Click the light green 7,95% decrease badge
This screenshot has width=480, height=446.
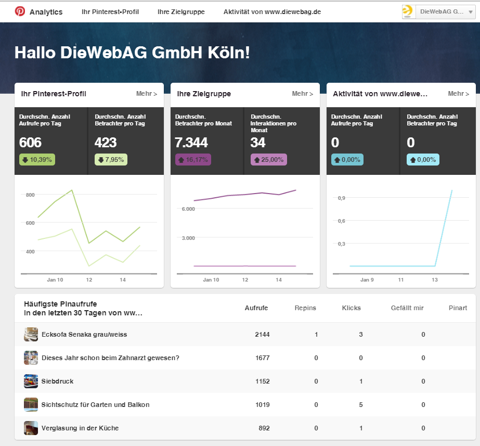(111, 160)
